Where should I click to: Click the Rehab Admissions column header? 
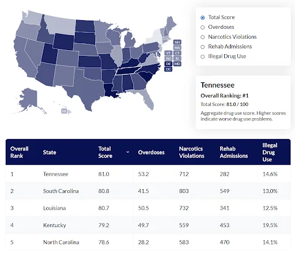(x=234, y=152)
